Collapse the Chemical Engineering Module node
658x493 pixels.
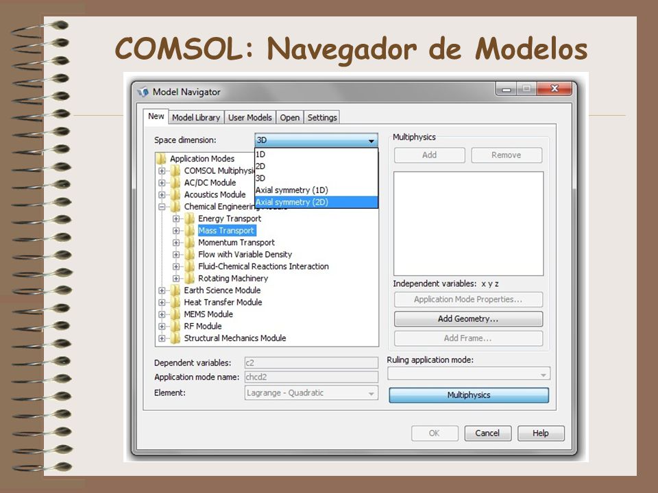pos(162,207)
